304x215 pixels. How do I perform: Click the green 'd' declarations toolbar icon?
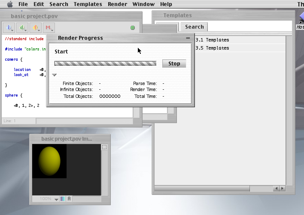pyautogui.click(x=23, y=28)
